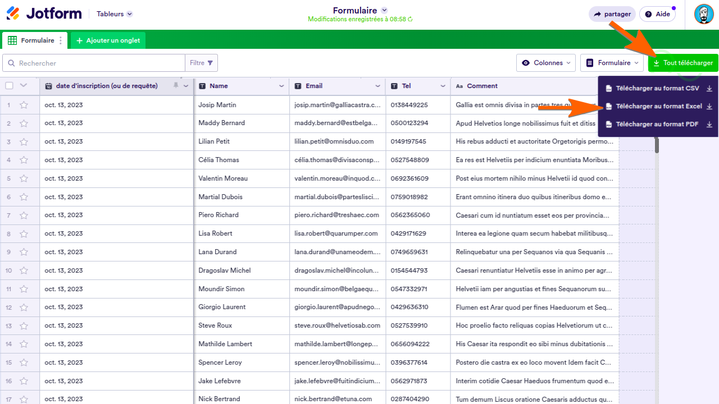This screenshot has height=404, width=719.
Task: Select the date cell in Steve Roux's row
Action: point(117,325)
